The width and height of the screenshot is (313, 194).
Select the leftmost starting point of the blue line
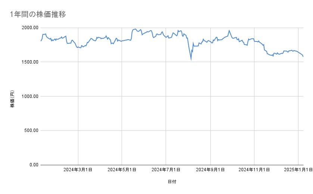[41, 41]
